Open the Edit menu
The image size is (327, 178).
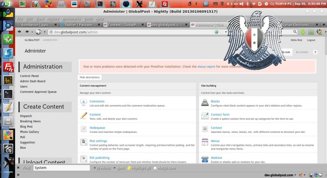pos(29,19)
